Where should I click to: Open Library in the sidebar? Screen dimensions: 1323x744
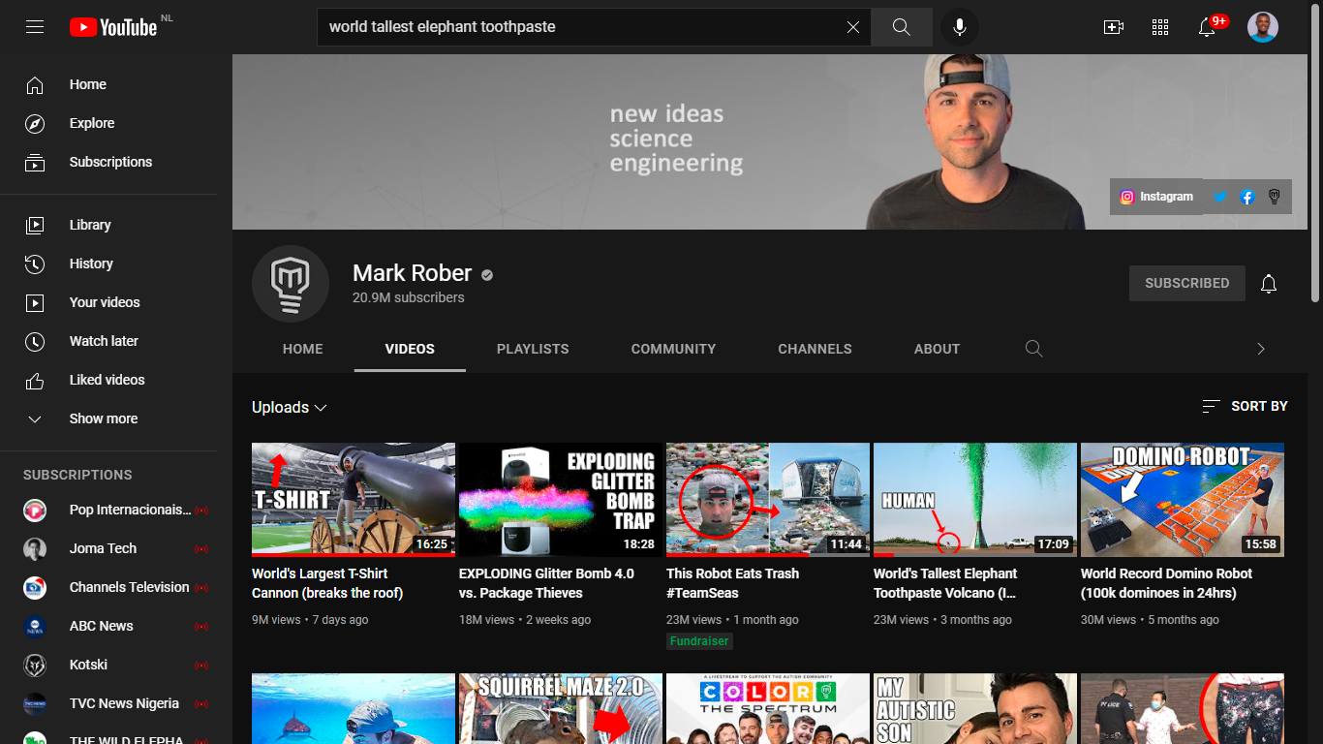tap(108, 225)
